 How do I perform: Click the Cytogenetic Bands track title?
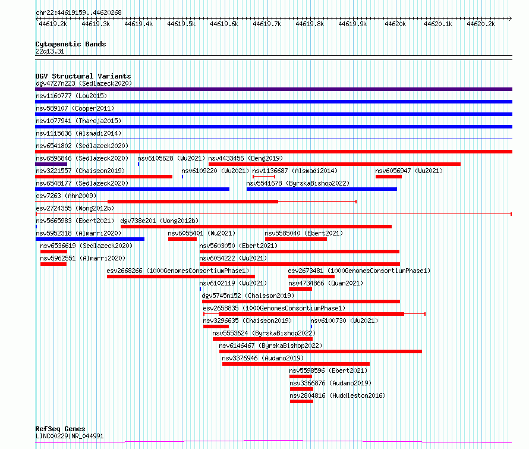click(x=71, y=44)
